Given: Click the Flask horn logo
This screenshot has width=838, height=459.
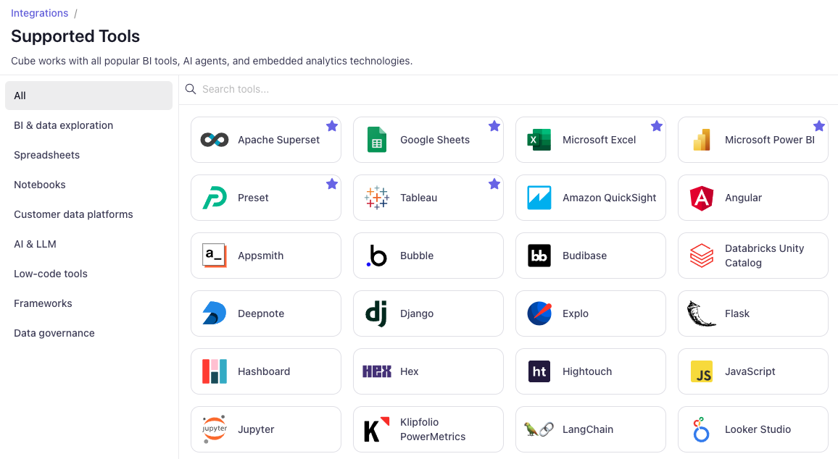Looking at the screenshot, I should 702,313.
